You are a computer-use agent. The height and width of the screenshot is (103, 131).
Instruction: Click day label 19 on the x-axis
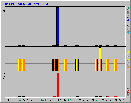tap(77, 100)
